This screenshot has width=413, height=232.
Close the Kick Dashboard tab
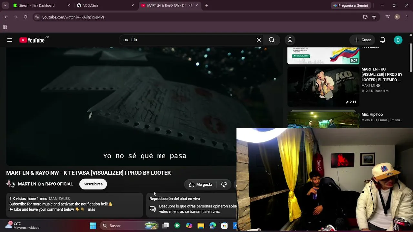pyautogui.click(x=69, y=5)
